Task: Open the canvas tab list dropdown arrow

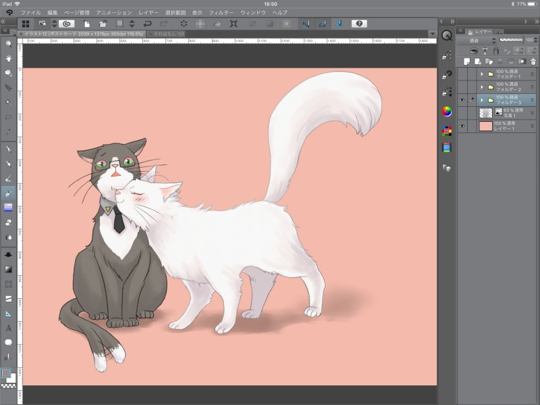Action: tap(433, 34)
